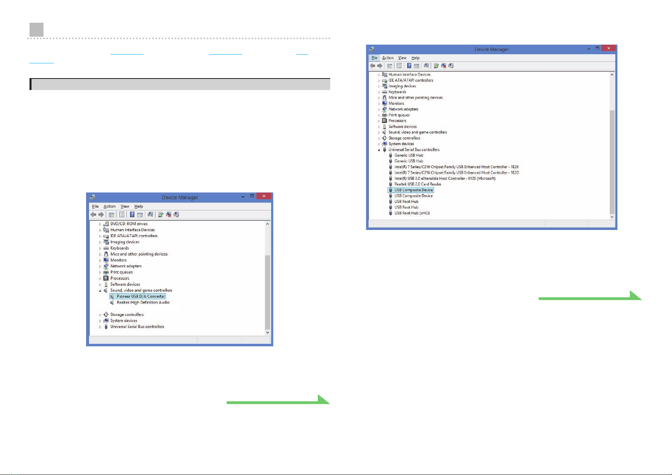
Task: Click Forward arrow in window with Pioneer converter
Action: [101, 214]
